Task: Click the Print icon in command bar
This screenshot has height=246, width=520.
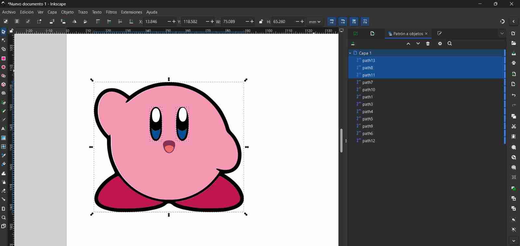Action: coord(514,63)
